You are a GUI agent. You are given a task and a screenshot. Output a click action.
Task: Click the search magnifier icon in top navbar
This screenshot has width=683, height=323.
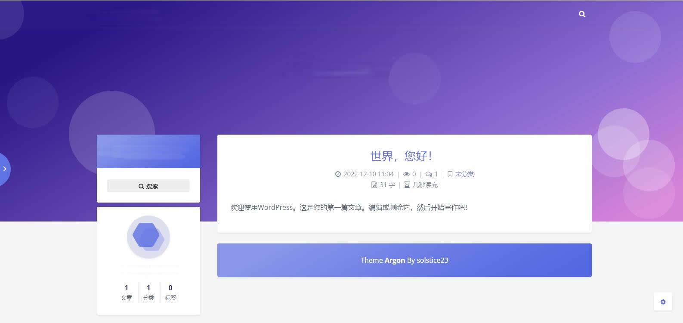click(582, 14)
